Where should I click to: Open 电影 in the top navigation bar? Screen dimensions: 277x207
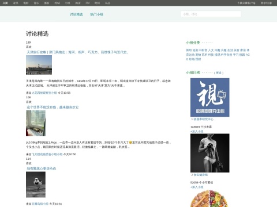[26, 3]
